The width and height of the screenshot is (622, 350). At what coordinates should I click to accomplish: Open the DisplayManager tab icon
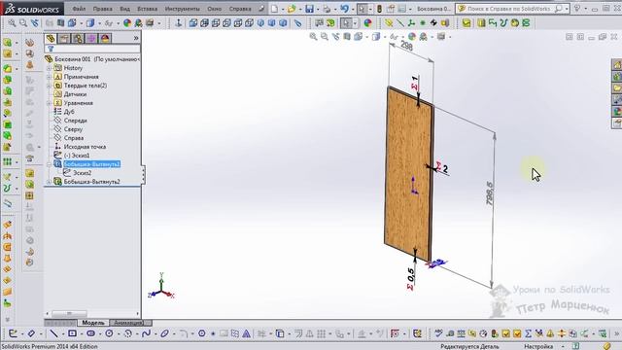point(105,38)
